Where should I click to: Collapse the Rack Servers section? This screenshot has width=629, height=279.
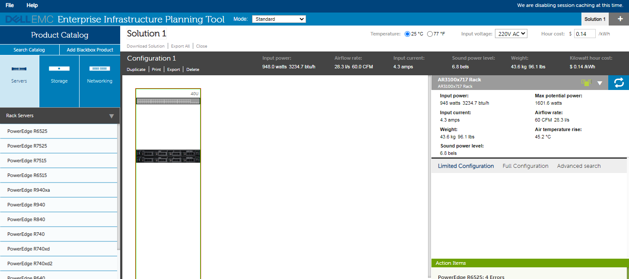pos(112,116)
